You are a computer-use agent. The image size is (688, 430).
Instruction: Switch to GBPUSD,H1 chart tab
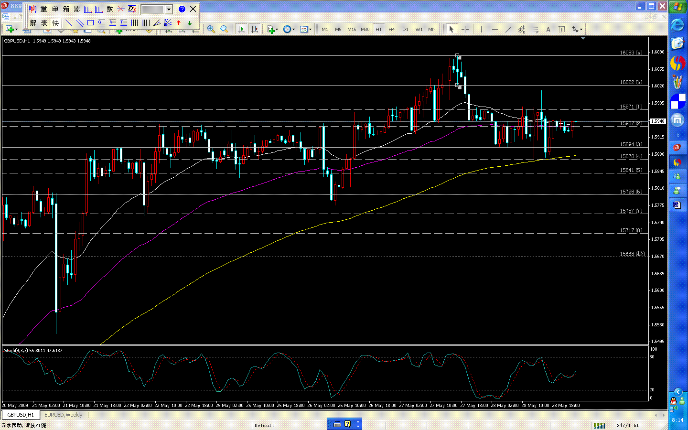[x=21, y=415]
